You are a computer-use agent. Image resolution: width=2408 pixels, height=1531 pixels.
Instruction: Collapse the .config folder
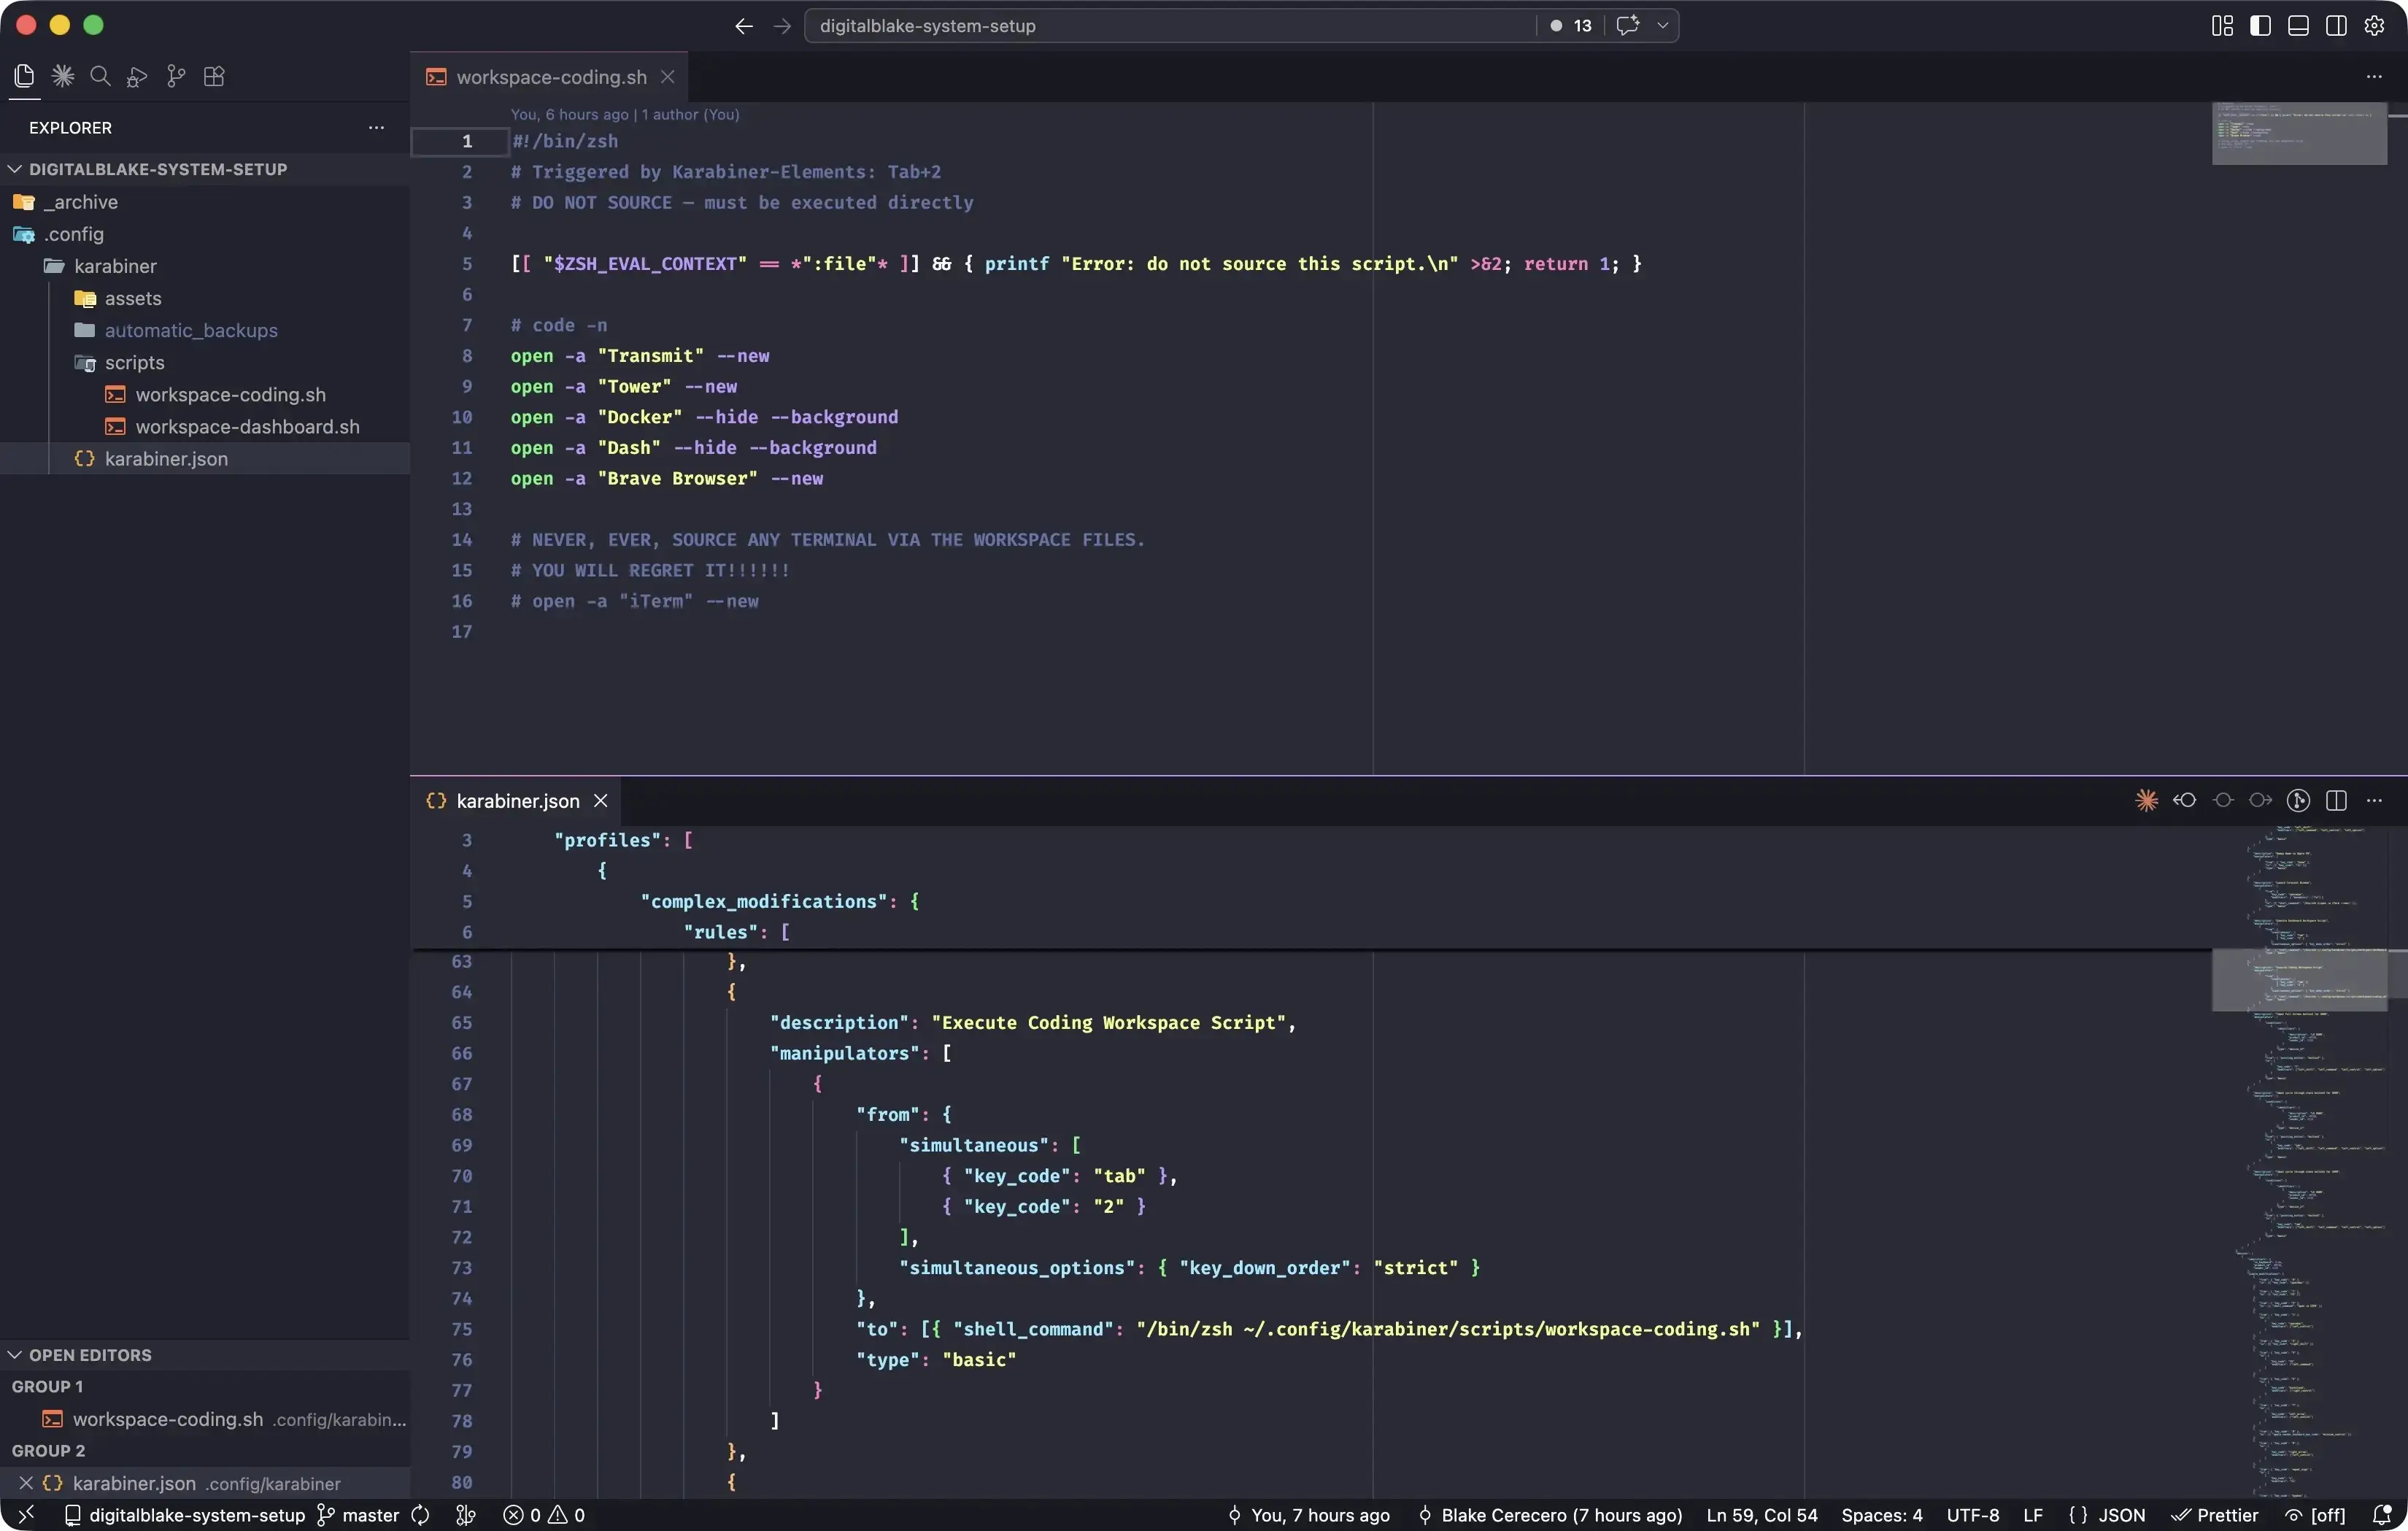point(204,234)
